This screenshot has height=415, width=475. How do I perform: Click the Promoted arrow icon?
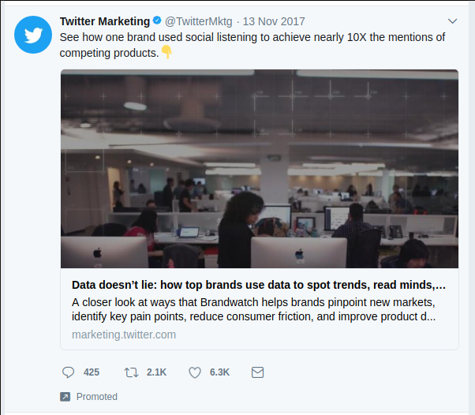pyautogui.click(x=65, y=397)
